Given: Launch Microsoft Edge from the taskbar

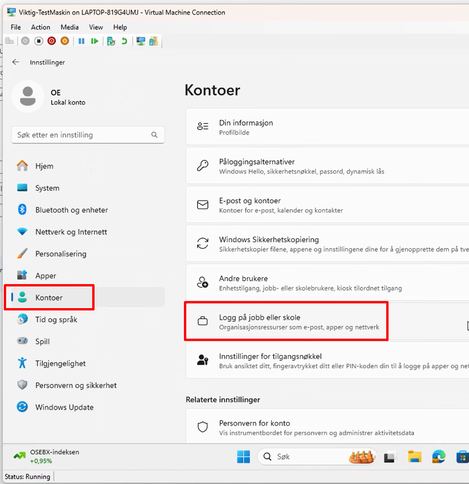Looking at the screenshot, I should [439, 457].
